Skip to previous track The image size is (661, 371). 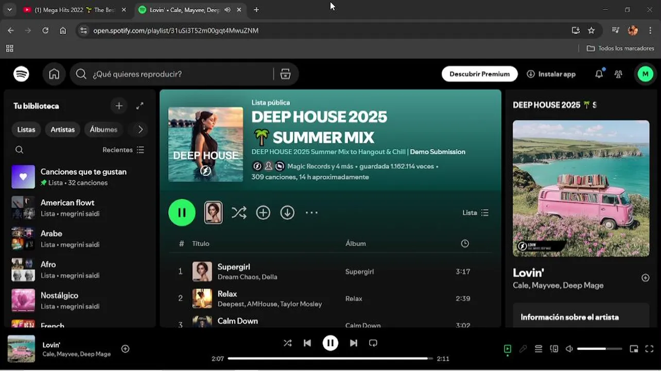pos(307,343)
